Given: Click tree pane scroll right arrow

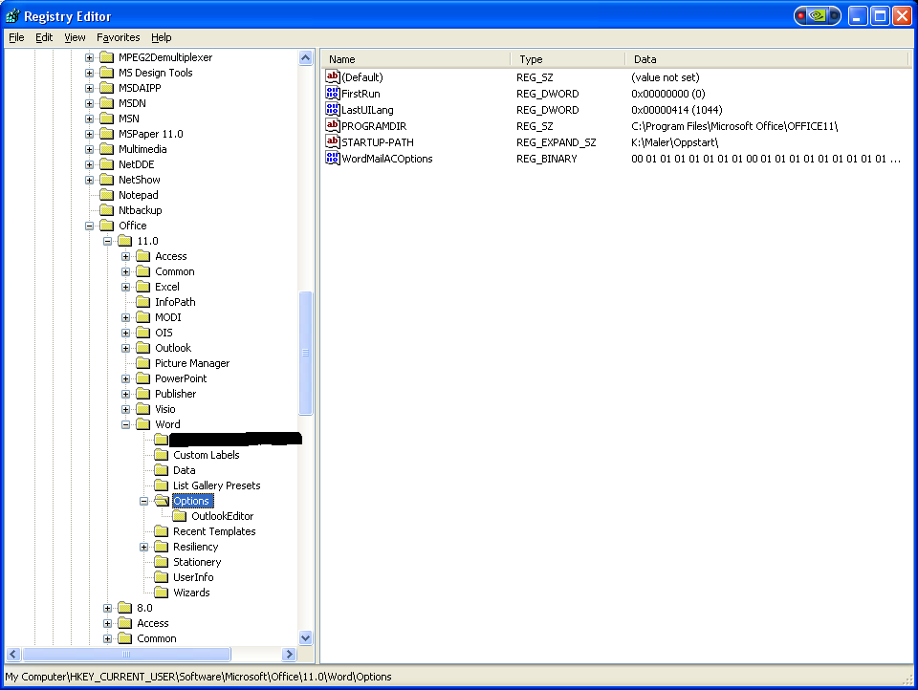Looking at the screenshot, I should [289, 654].
